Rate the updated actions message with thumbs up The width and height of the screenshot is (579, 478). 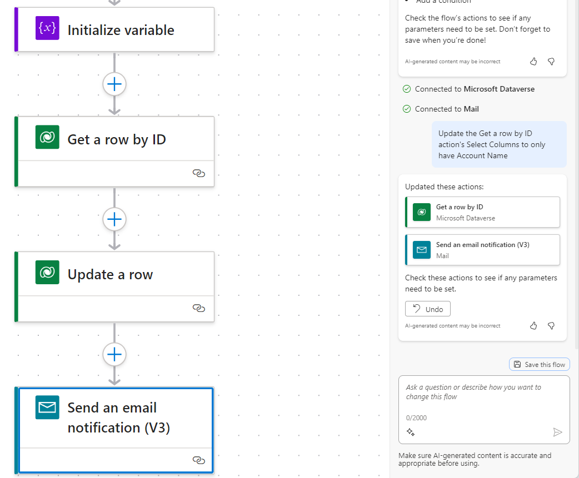(533, 326)
